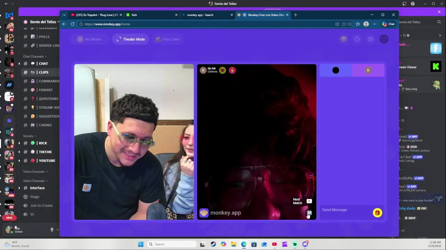Refresh the monkey.app page
The height and width of the screenshot is (250, 446).
pyautogui.click(x=72, y=24)
